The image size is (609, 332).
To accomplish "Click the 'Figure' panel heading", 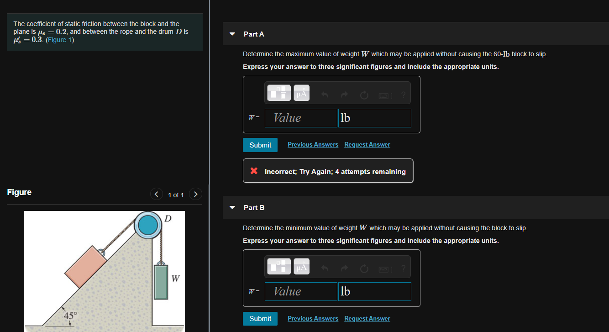I will (19, 192).
